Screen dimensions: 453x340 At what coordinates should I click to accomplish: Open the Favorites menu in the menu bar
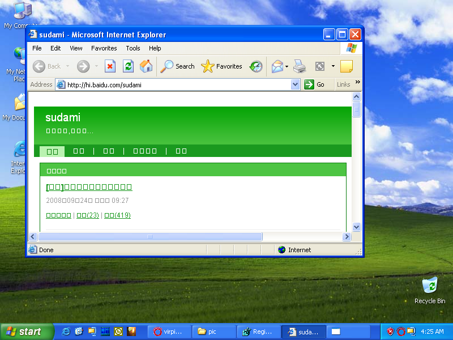click(x=104, y=48)
